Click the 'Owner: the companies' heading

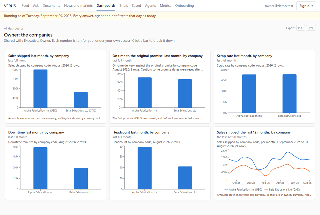click(28, 35)
